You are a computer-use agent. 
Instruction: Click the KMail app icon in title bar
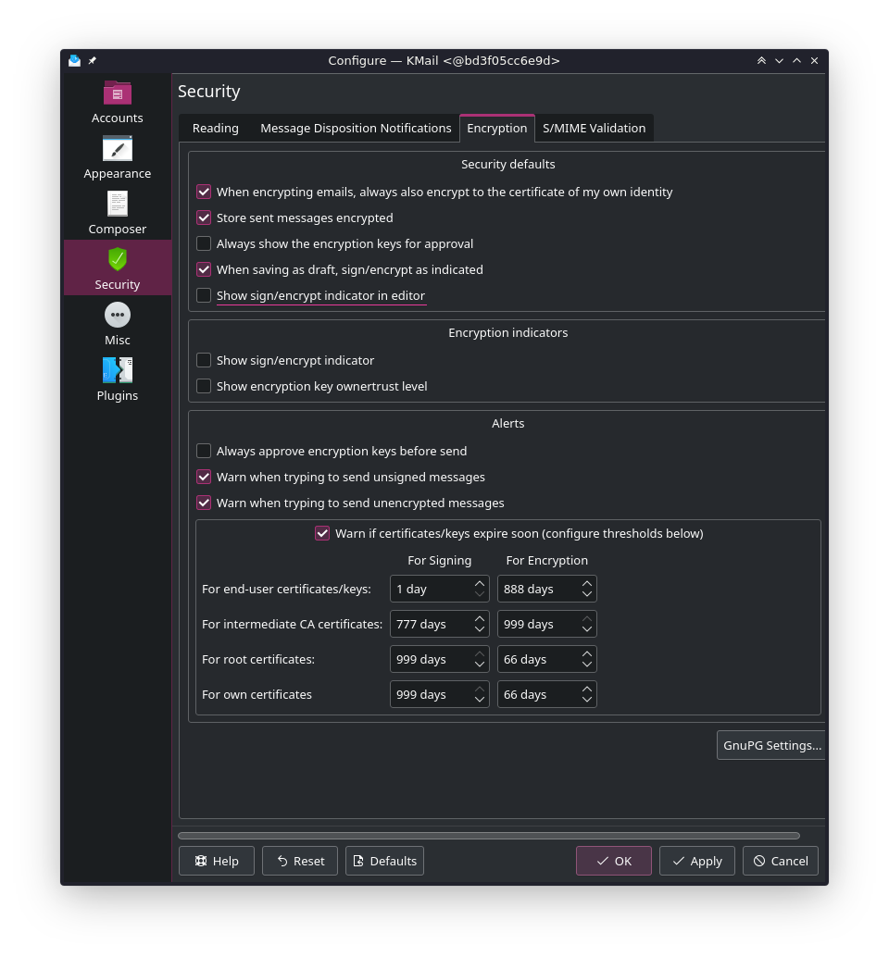tap(75, 61)
